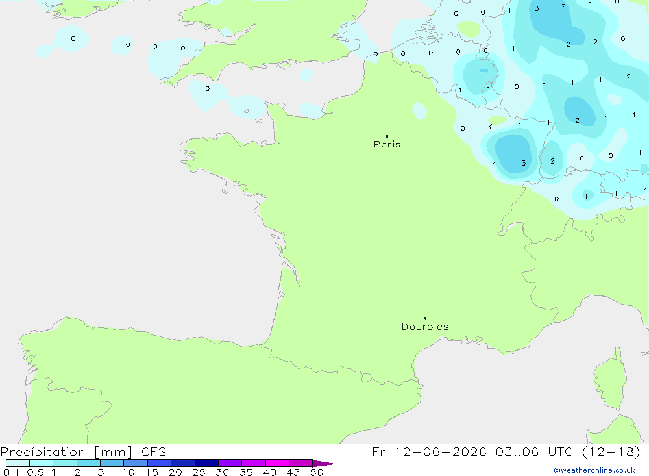Pick the 0.5–1 mm legend swatch

[x=42, y=463]
